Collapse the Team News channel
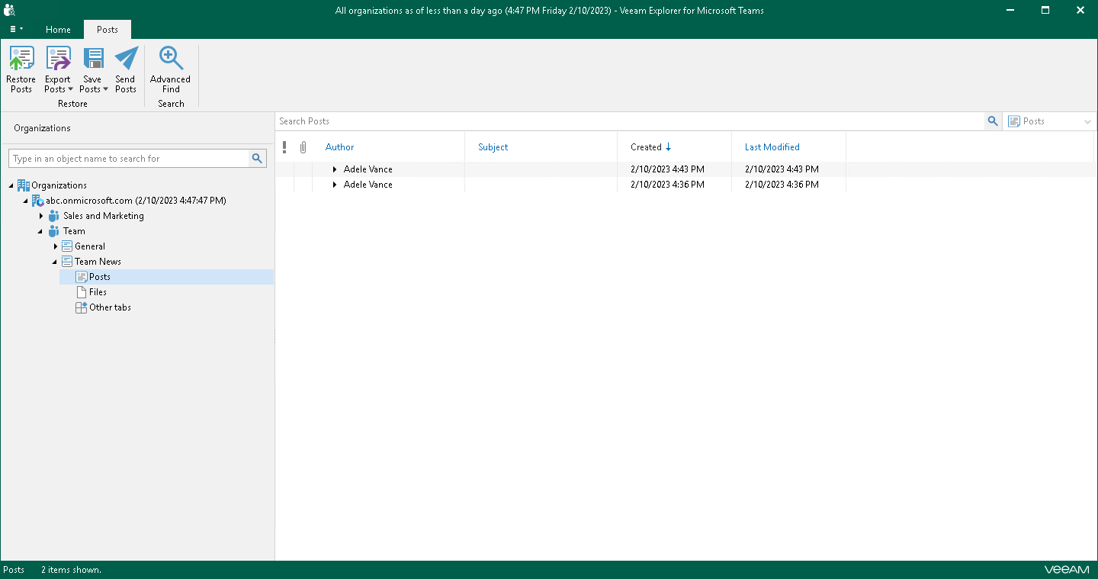The image size is (1098, 579). pos(55,262)
